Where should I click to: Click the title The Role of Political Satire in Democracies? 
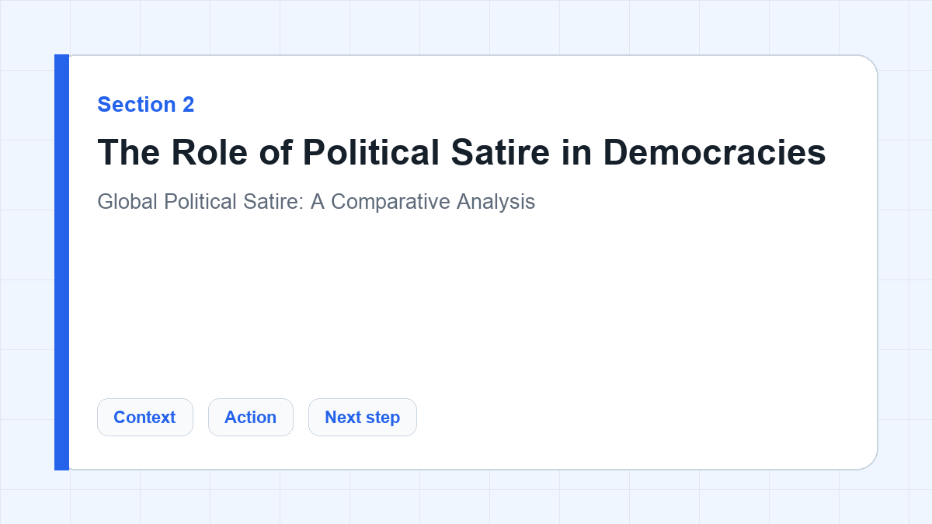click(461, 152)
